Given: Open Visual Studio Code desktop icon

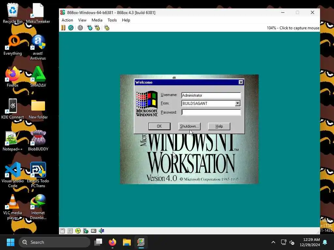Looking at the screenshot, I should tap(13, 175).
